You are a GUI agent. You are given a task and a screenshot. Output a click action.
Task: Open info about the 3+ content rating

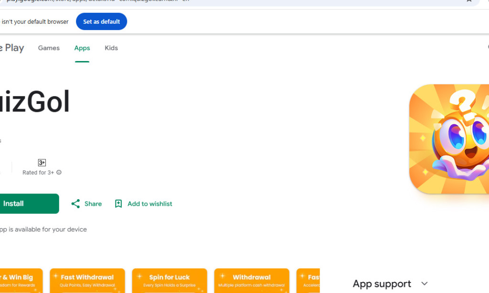click(58, 172)
